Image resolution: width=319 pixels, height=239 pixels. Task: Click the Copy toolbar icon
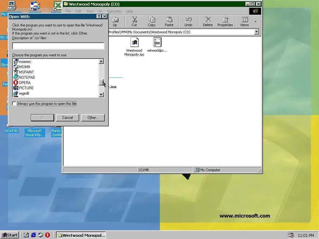152,21
